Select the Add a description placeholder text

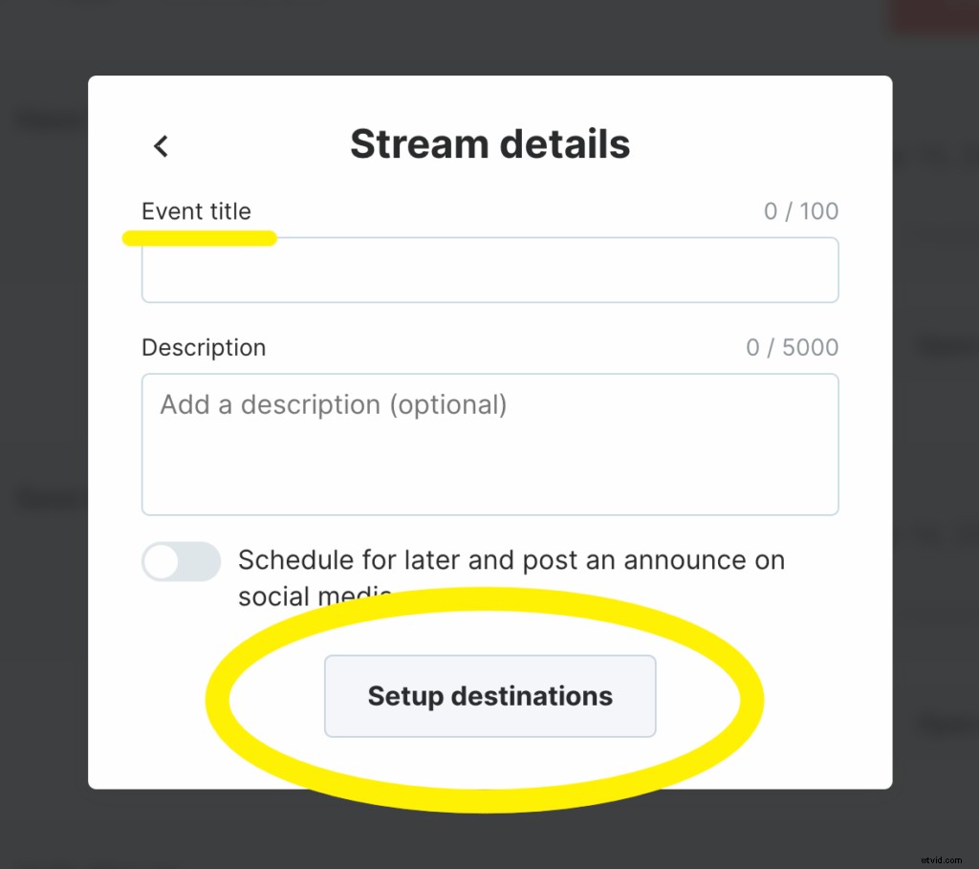click(333, 404)
